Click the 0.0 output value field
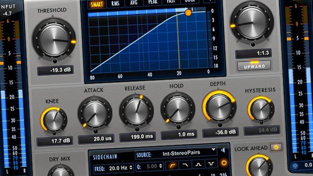Image resolution: width=313 pixels, height=176 pixels. (x=308, y=165)
